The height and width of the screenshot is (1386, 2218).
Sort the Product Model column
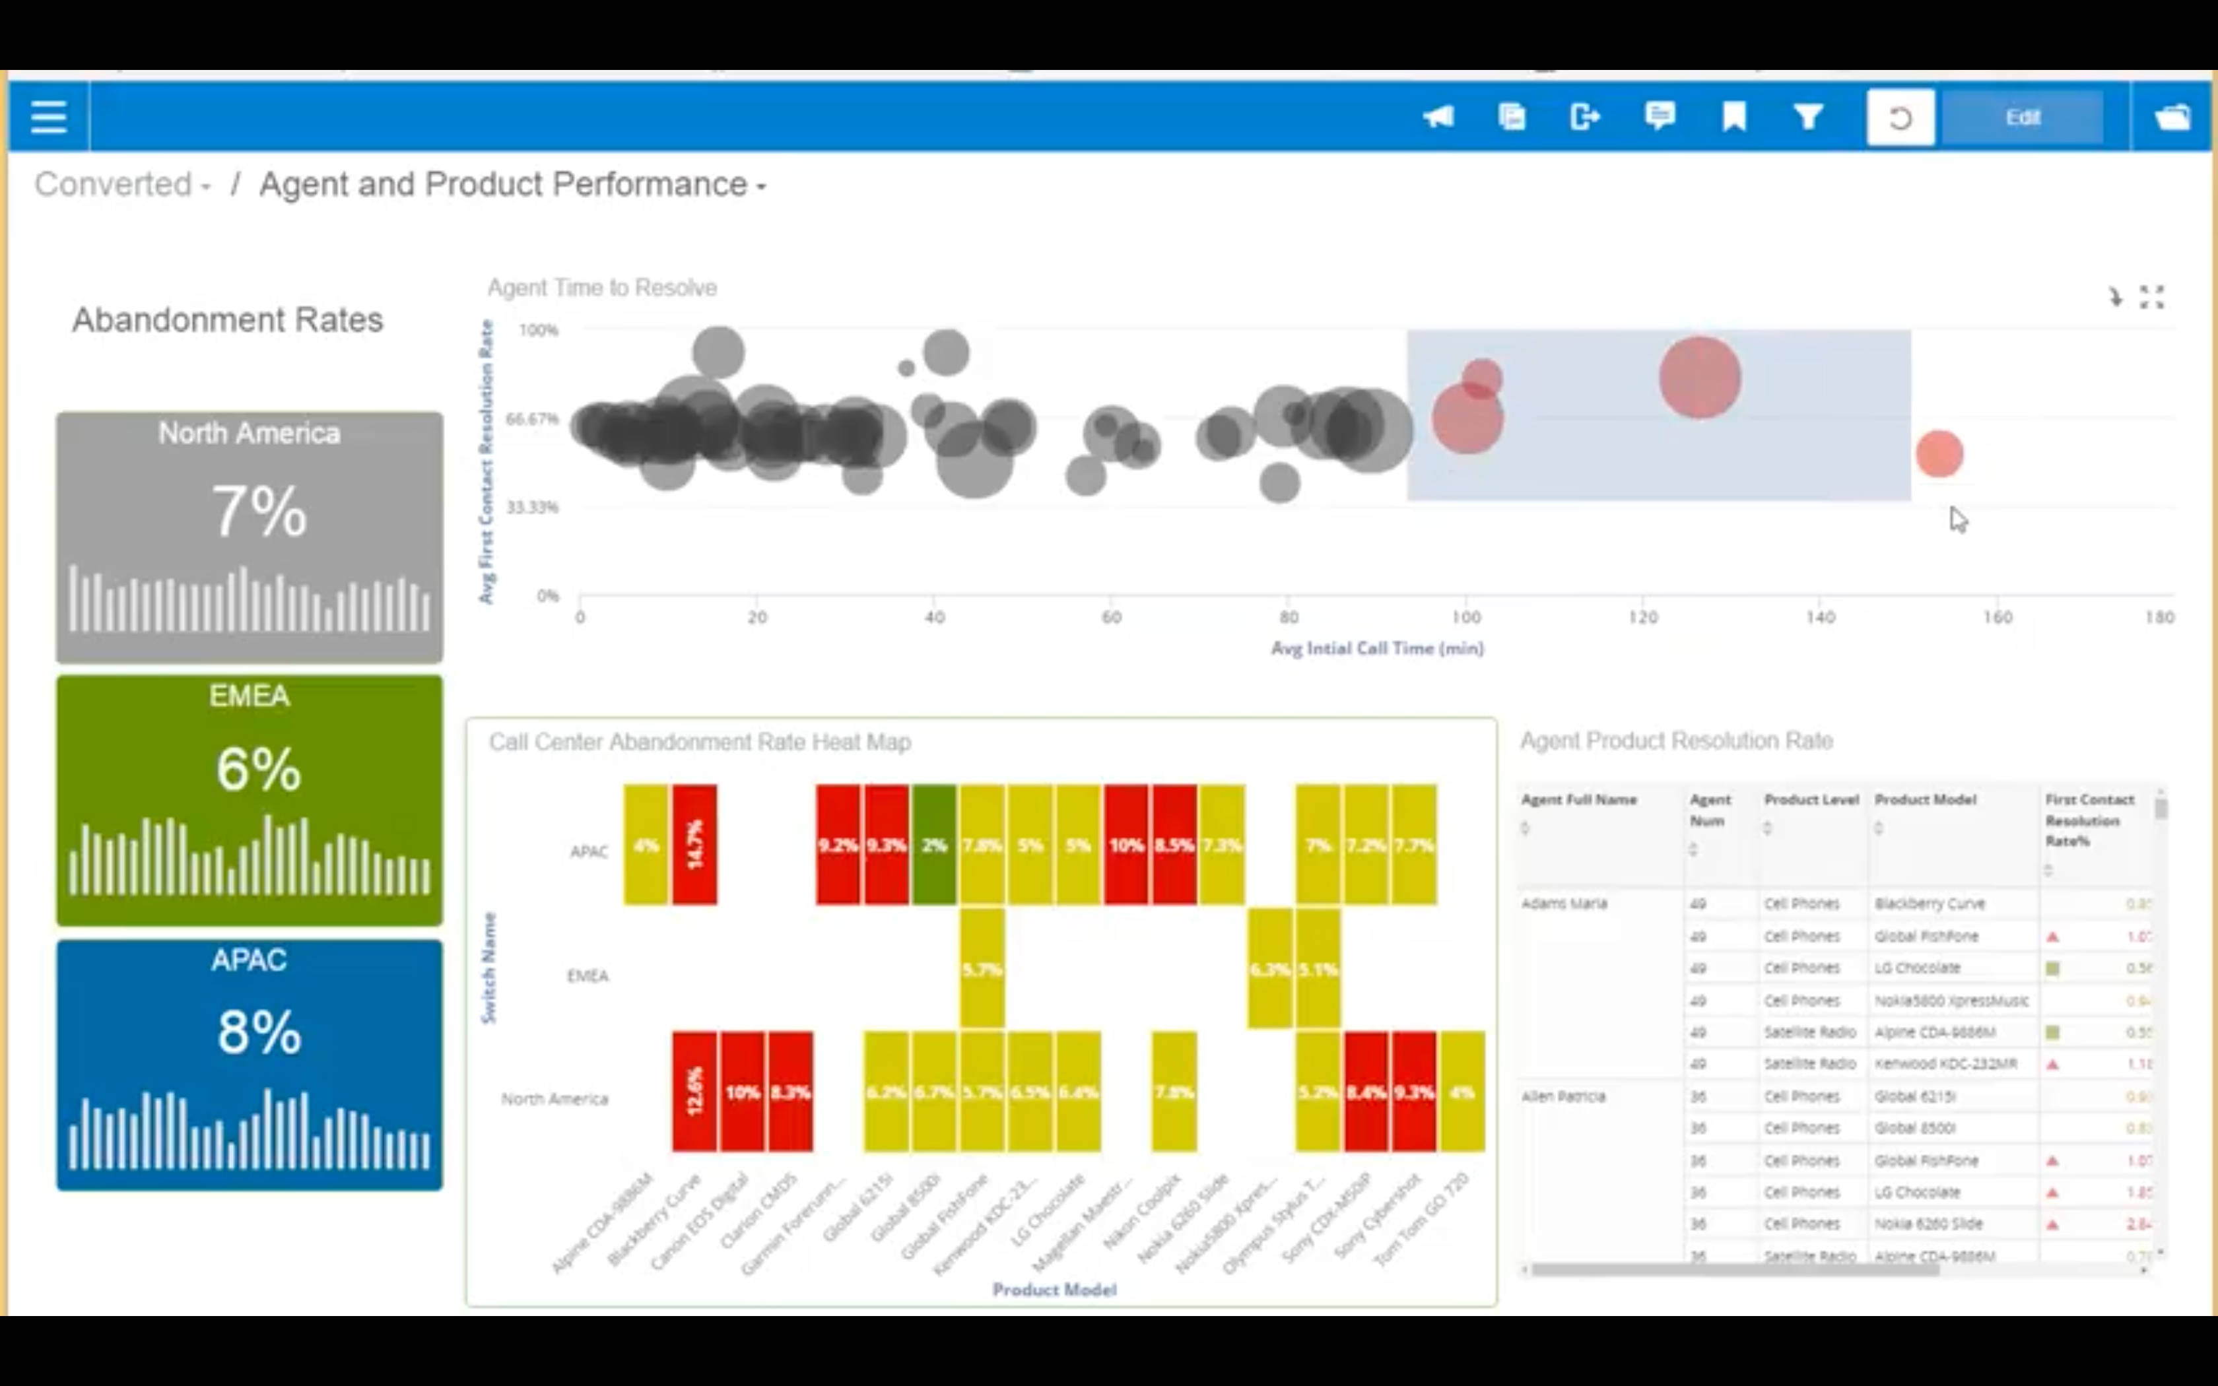[1878, 829]
